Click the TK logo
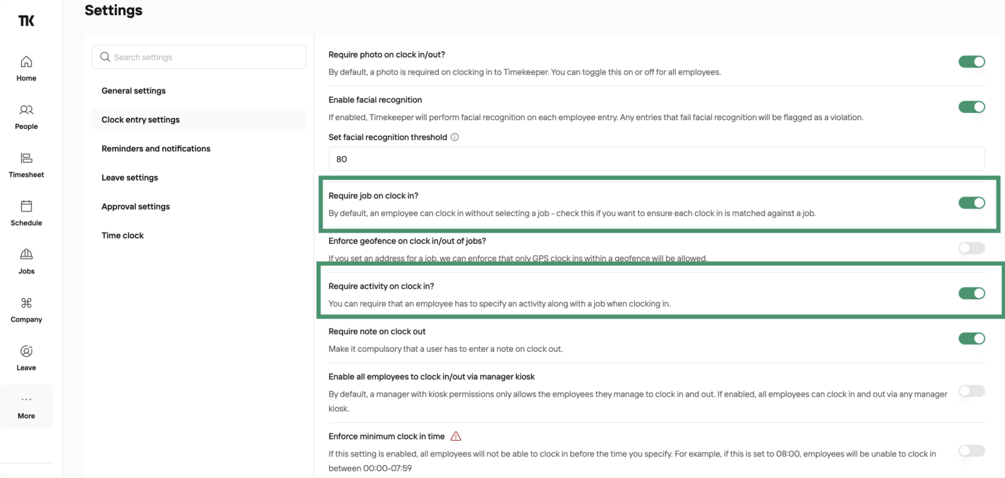 pos(26,20)
